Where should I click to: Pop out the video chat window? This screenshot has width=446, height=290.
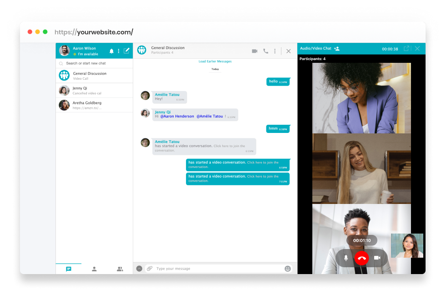406,48
